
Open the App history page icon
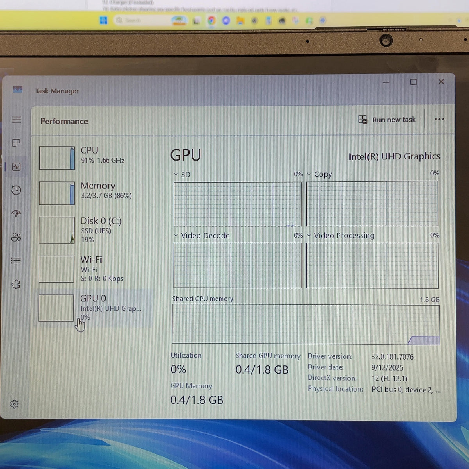coord(16,190)
